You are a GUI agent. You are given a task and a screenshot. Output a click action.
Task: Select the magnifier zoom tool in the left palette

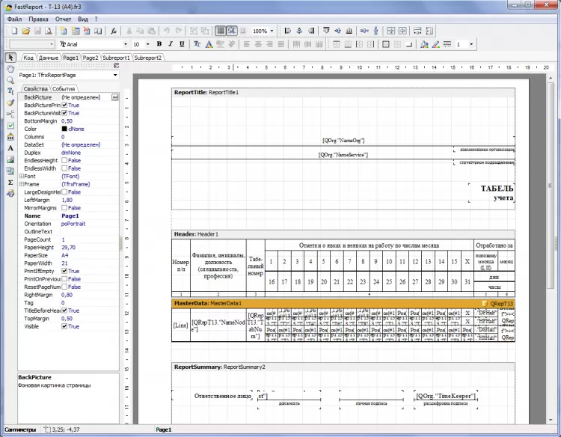pyautogui.click(x=10, y=80)
